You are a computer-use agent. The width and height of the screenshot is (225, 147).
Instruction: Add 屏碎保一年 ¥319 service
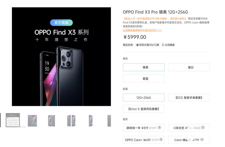144,128
